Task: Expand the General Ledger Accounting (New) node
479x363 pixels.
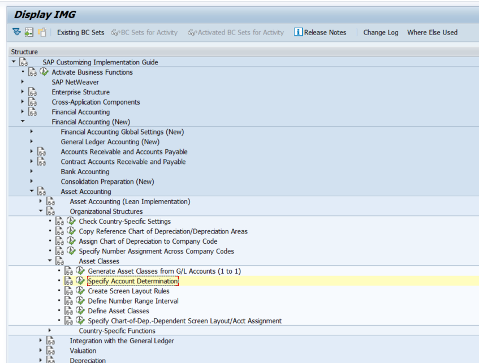Action: (32, 141)
